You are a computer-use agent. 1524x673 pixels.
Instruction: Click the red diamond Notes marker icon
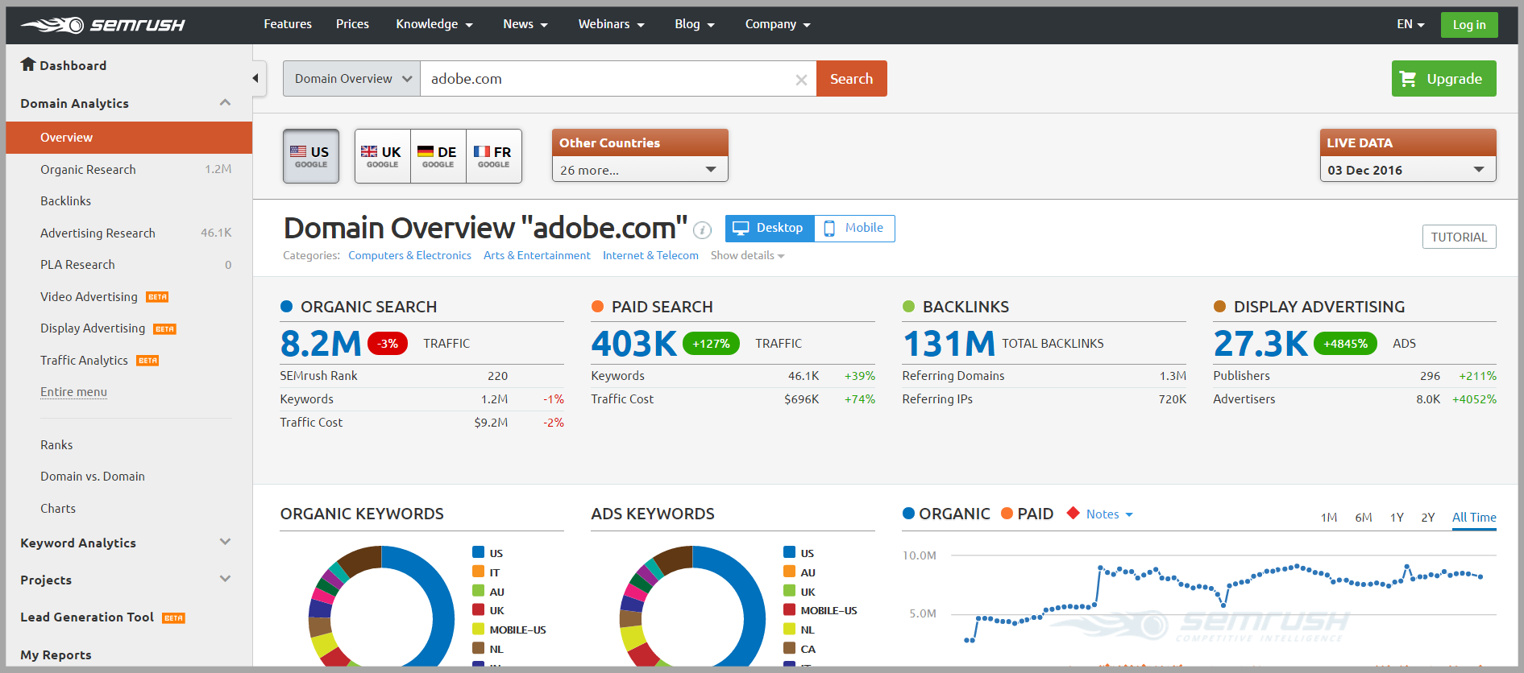point(1073,513)
